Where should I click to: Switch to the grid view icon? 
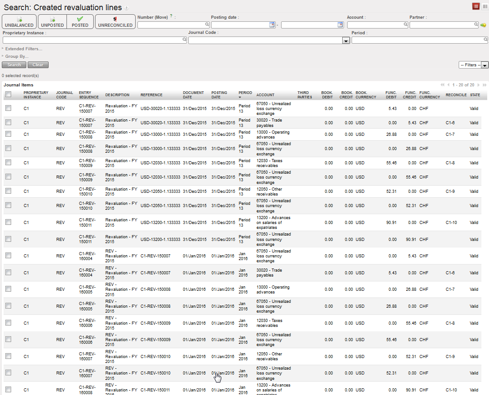485,6
